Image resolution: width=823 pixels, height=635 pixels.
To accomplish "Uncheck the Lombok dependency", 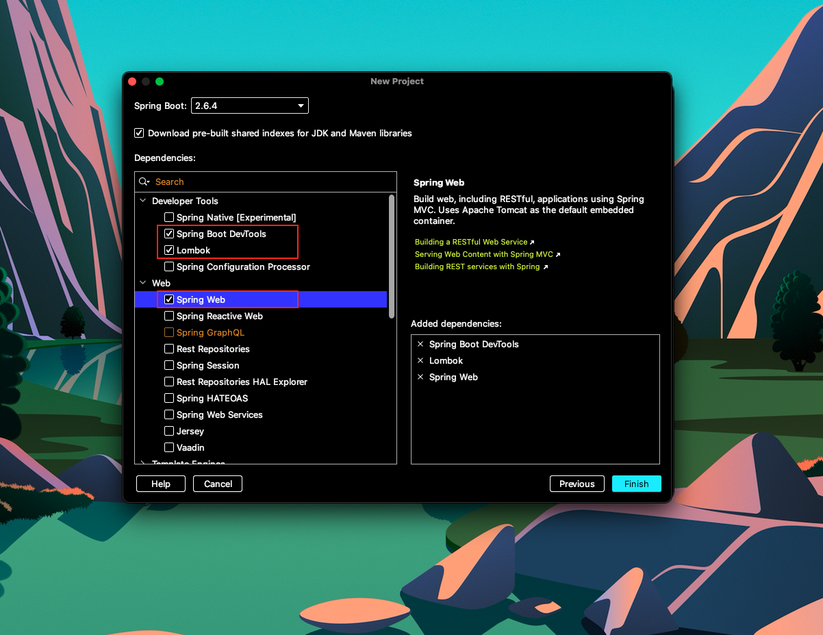I will [169, 250].
